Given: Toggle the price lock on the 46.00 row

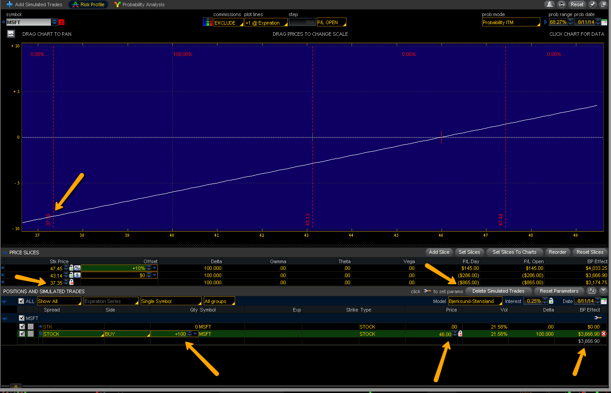Looking at the screenshot, I should coord(460,334).
